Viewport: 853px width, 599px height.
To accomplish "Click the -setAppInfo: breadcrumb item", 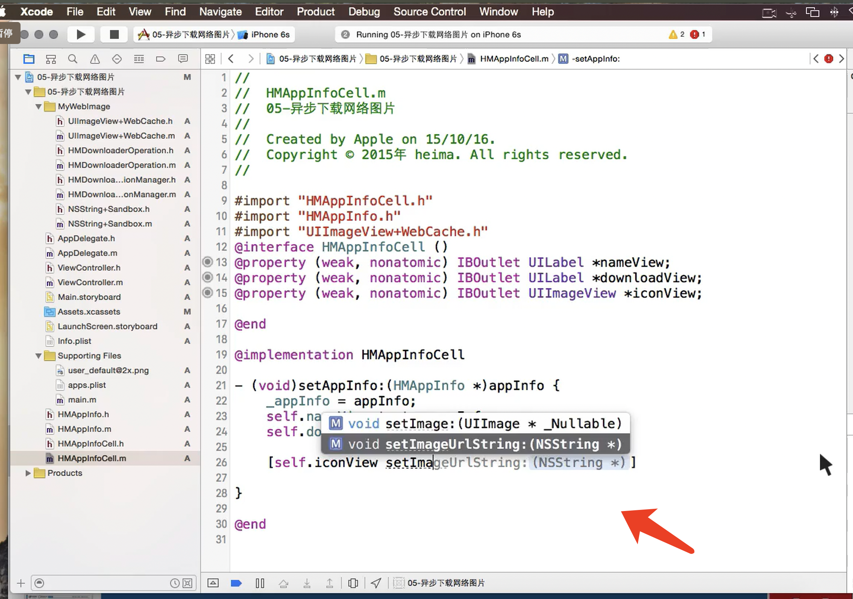I will [x=595, y=59].
